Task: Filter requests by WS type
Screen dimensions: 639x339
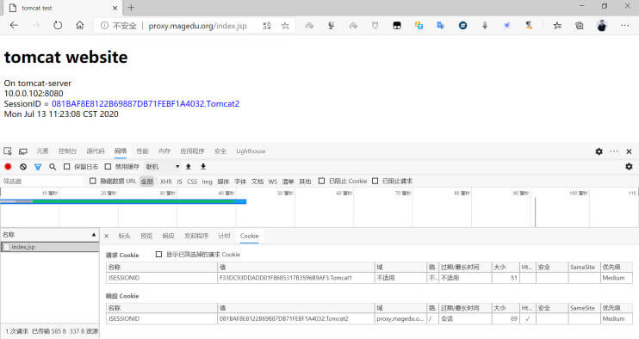Action: [273, 182]
